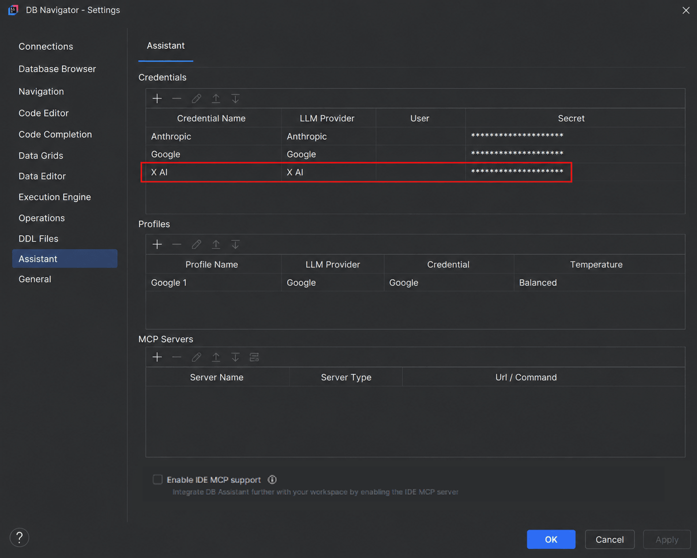Move credential up in Credentials toolbar

216,98
